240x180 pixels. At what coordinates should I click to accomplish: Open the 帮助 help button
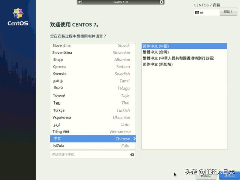coord(228,12)
